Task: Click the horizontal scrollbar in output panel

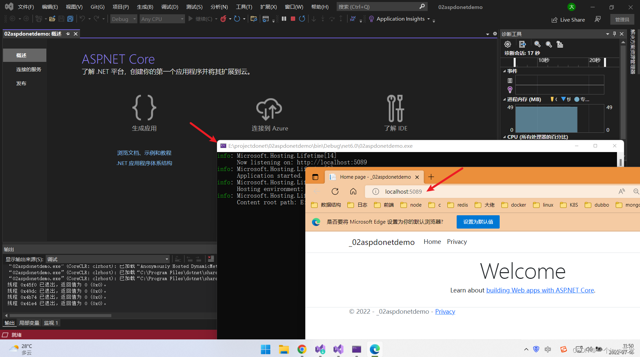Action: (60, 315)
